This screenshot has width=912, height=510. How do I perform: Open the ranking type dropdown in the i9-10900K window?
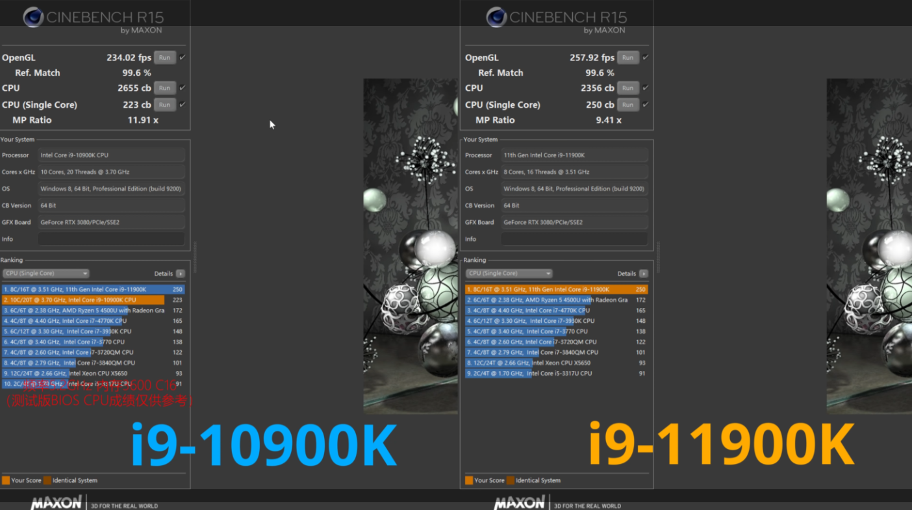[45, 274]
